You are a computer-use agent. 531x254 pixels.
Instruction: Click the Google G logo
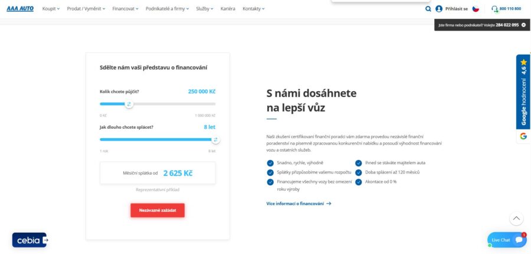523,136
